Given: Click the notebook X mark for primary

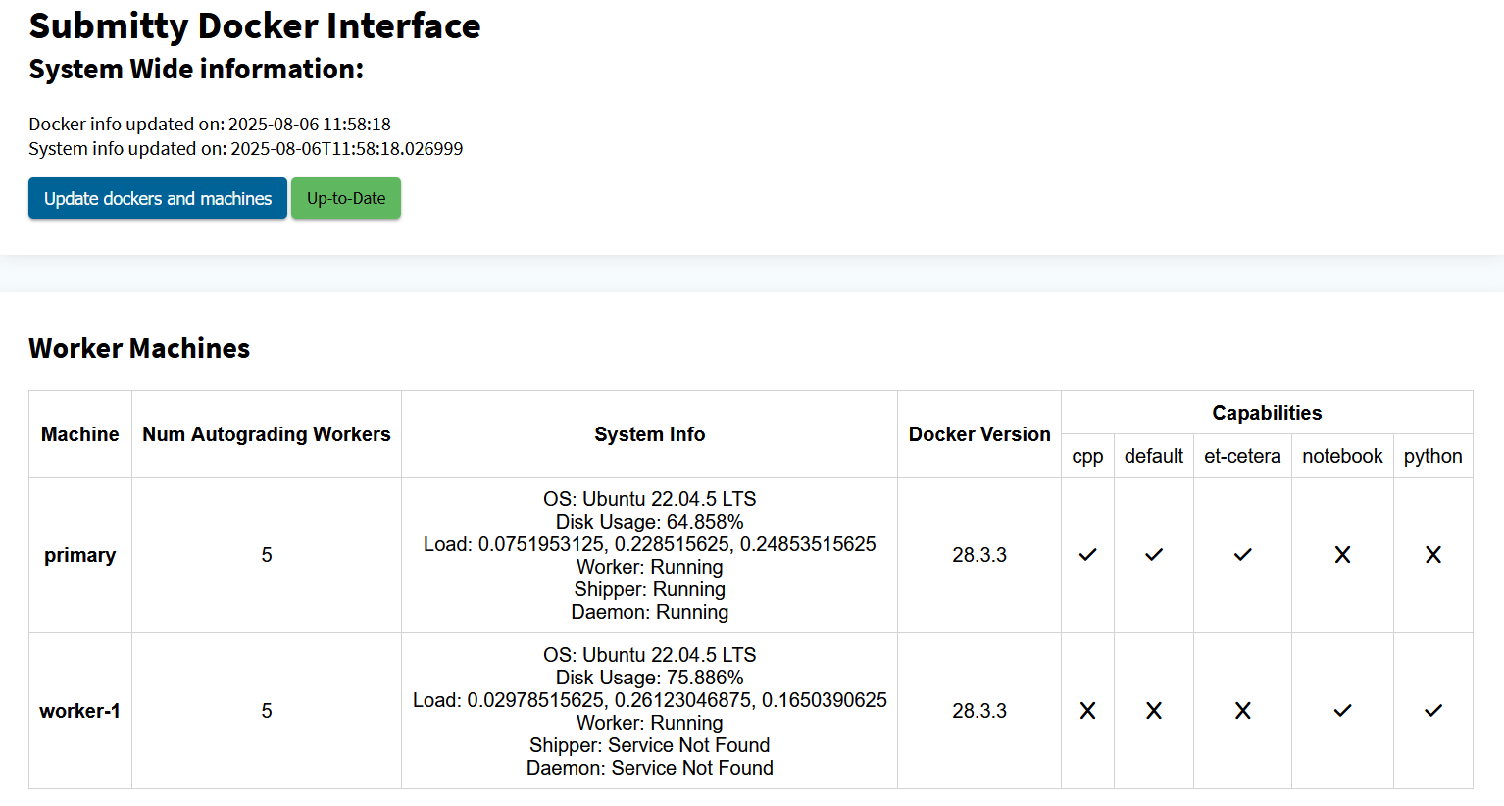Looking at the screenshot, I should point(1342,555).
